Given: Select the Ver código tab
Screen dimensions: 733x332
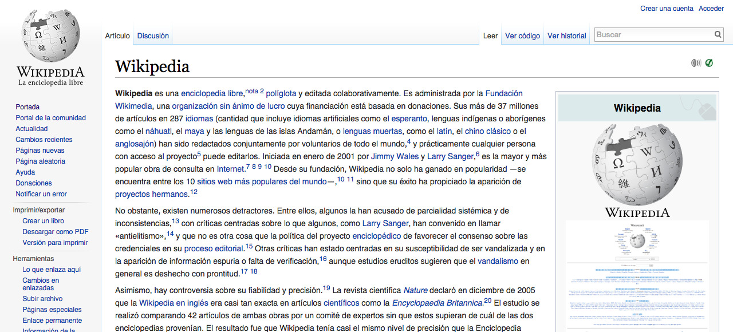Looking at the screenshot, I should pos(522,36).
